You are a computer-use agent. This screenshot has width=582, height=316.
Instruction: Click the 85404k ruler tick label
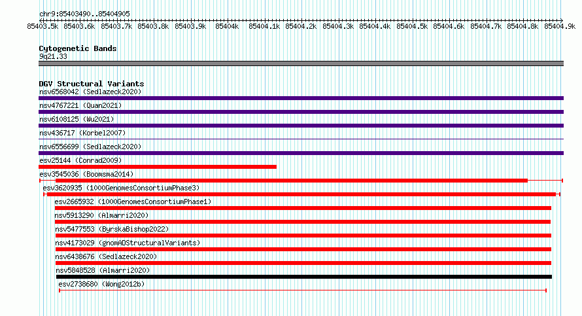click(x=227, y=26)
